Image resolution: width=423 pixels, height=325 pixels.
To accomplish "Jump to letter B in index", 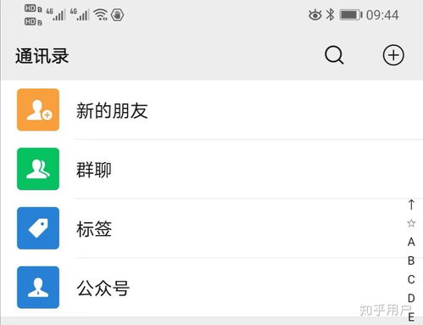I will click(411, 261).
